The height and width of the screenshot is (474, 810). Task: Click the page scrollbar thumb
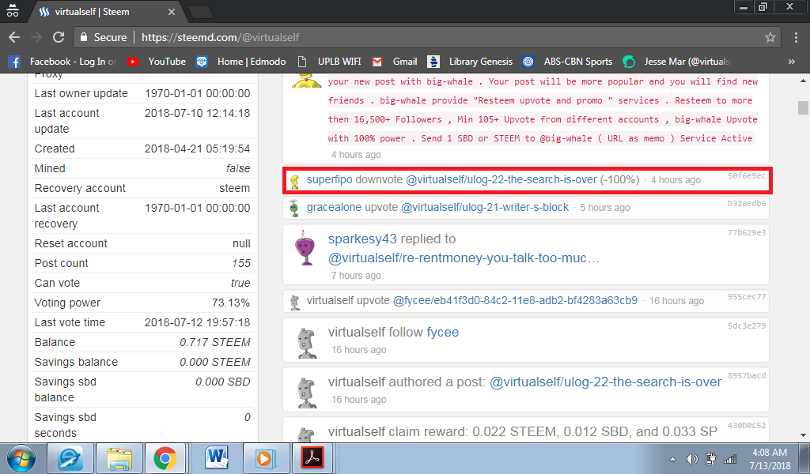pyautogui.click(x=803, y=107)
